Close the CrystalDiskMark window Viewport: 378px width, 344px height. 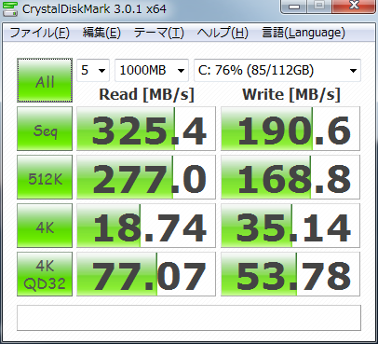click(x=354, y=7)
